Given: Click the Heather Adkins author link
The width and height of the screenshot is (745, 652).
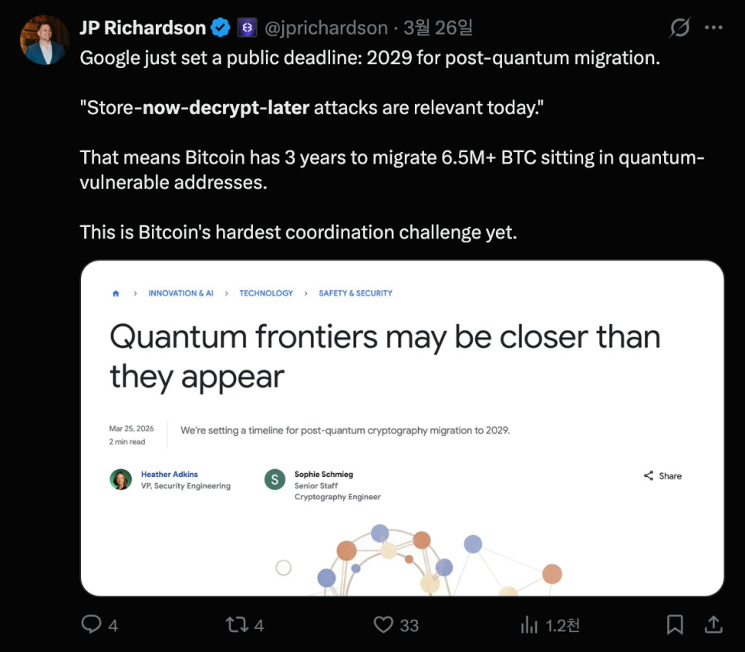Looking at the screenshot, I should point(169,474).
